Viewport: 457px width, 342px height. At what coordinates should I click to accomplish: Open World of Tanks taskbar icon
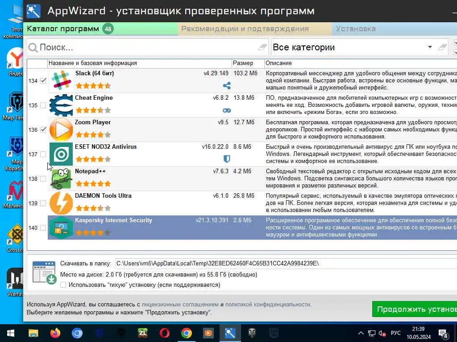pos(252,333)
